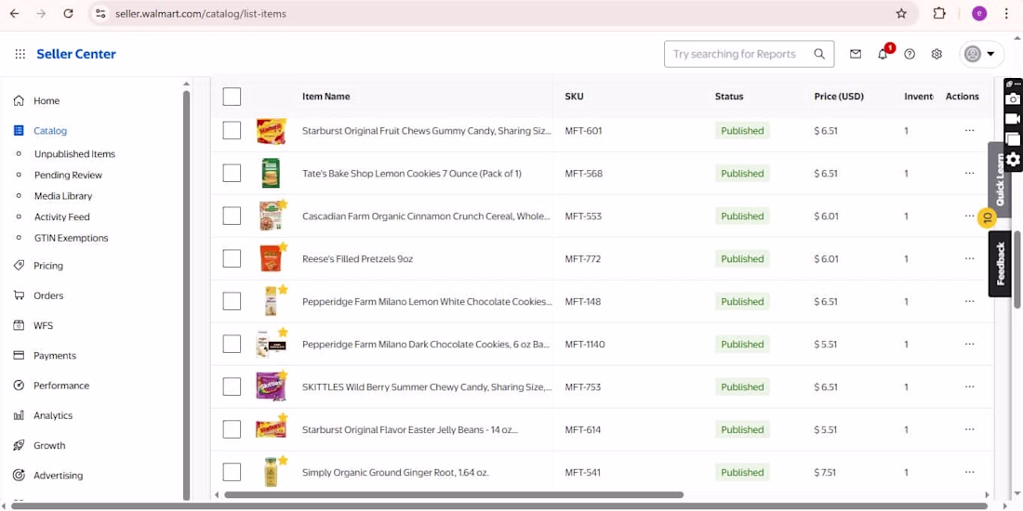Screen dimensions: 1023x511
Task: Click the Seller Center home link
Action: (x=76, y=54)
